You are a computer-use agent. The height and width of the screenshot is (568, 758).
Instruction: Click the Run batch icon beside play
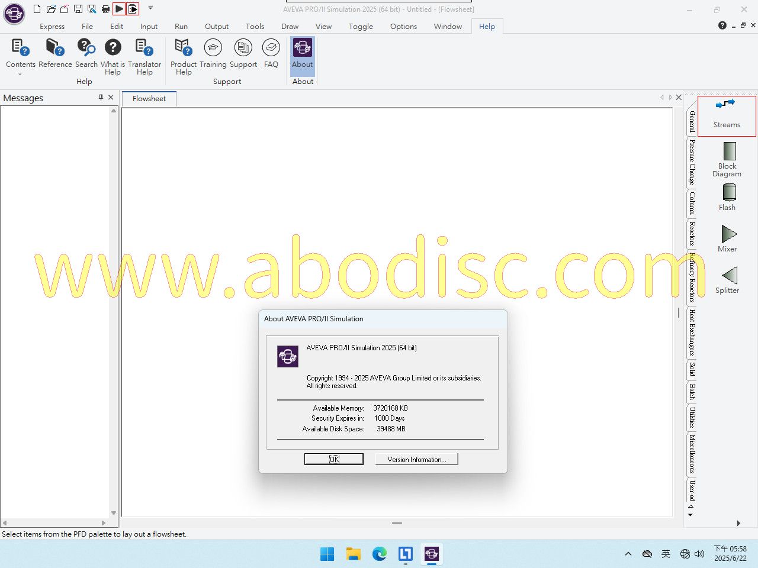pos(133,9)
